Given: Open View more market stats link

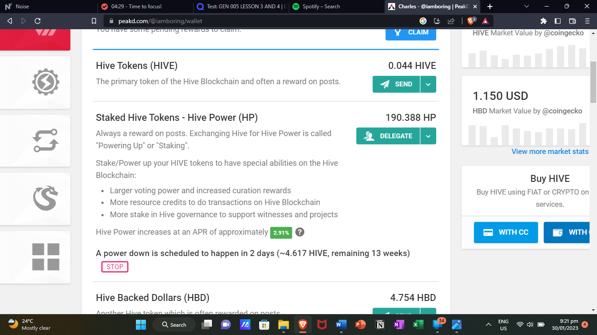Looking at the screenshot, I should pyautogui.click(x=550, y=151).
